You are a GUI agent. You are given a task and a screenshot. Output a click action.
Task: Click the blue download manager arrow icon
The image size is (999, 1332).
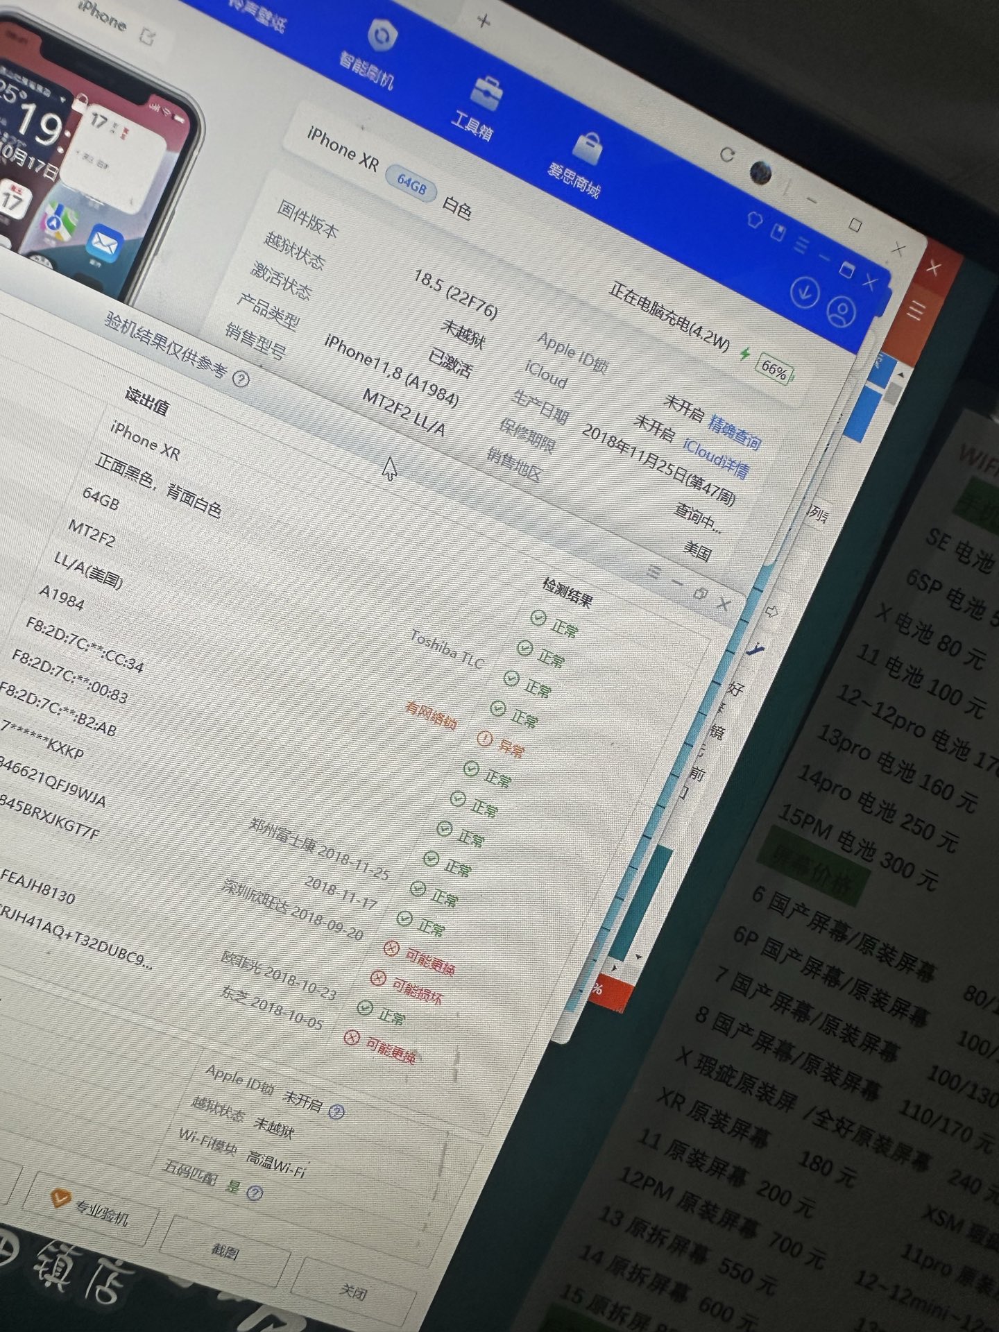pos(805,292)
